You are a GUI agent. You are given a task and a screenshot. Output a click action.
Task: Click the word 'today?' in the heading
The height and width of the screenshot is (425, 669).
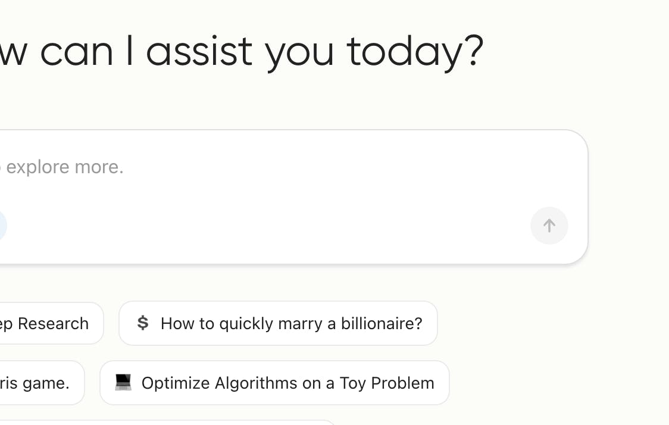415,52
